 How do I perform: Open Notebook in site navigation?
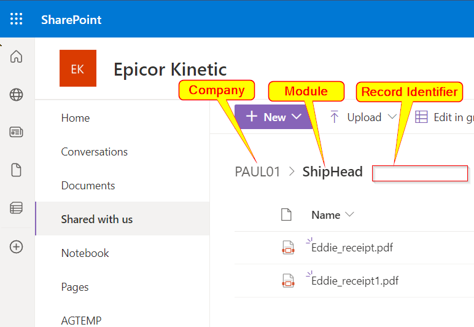pos(85,253)
